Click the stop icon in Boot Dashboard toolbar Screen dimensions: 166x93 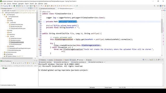pos(16,63)
